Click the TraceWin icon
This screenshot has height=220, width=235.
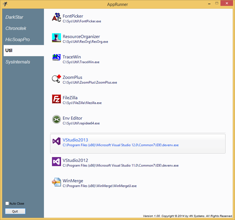point(56,58)
